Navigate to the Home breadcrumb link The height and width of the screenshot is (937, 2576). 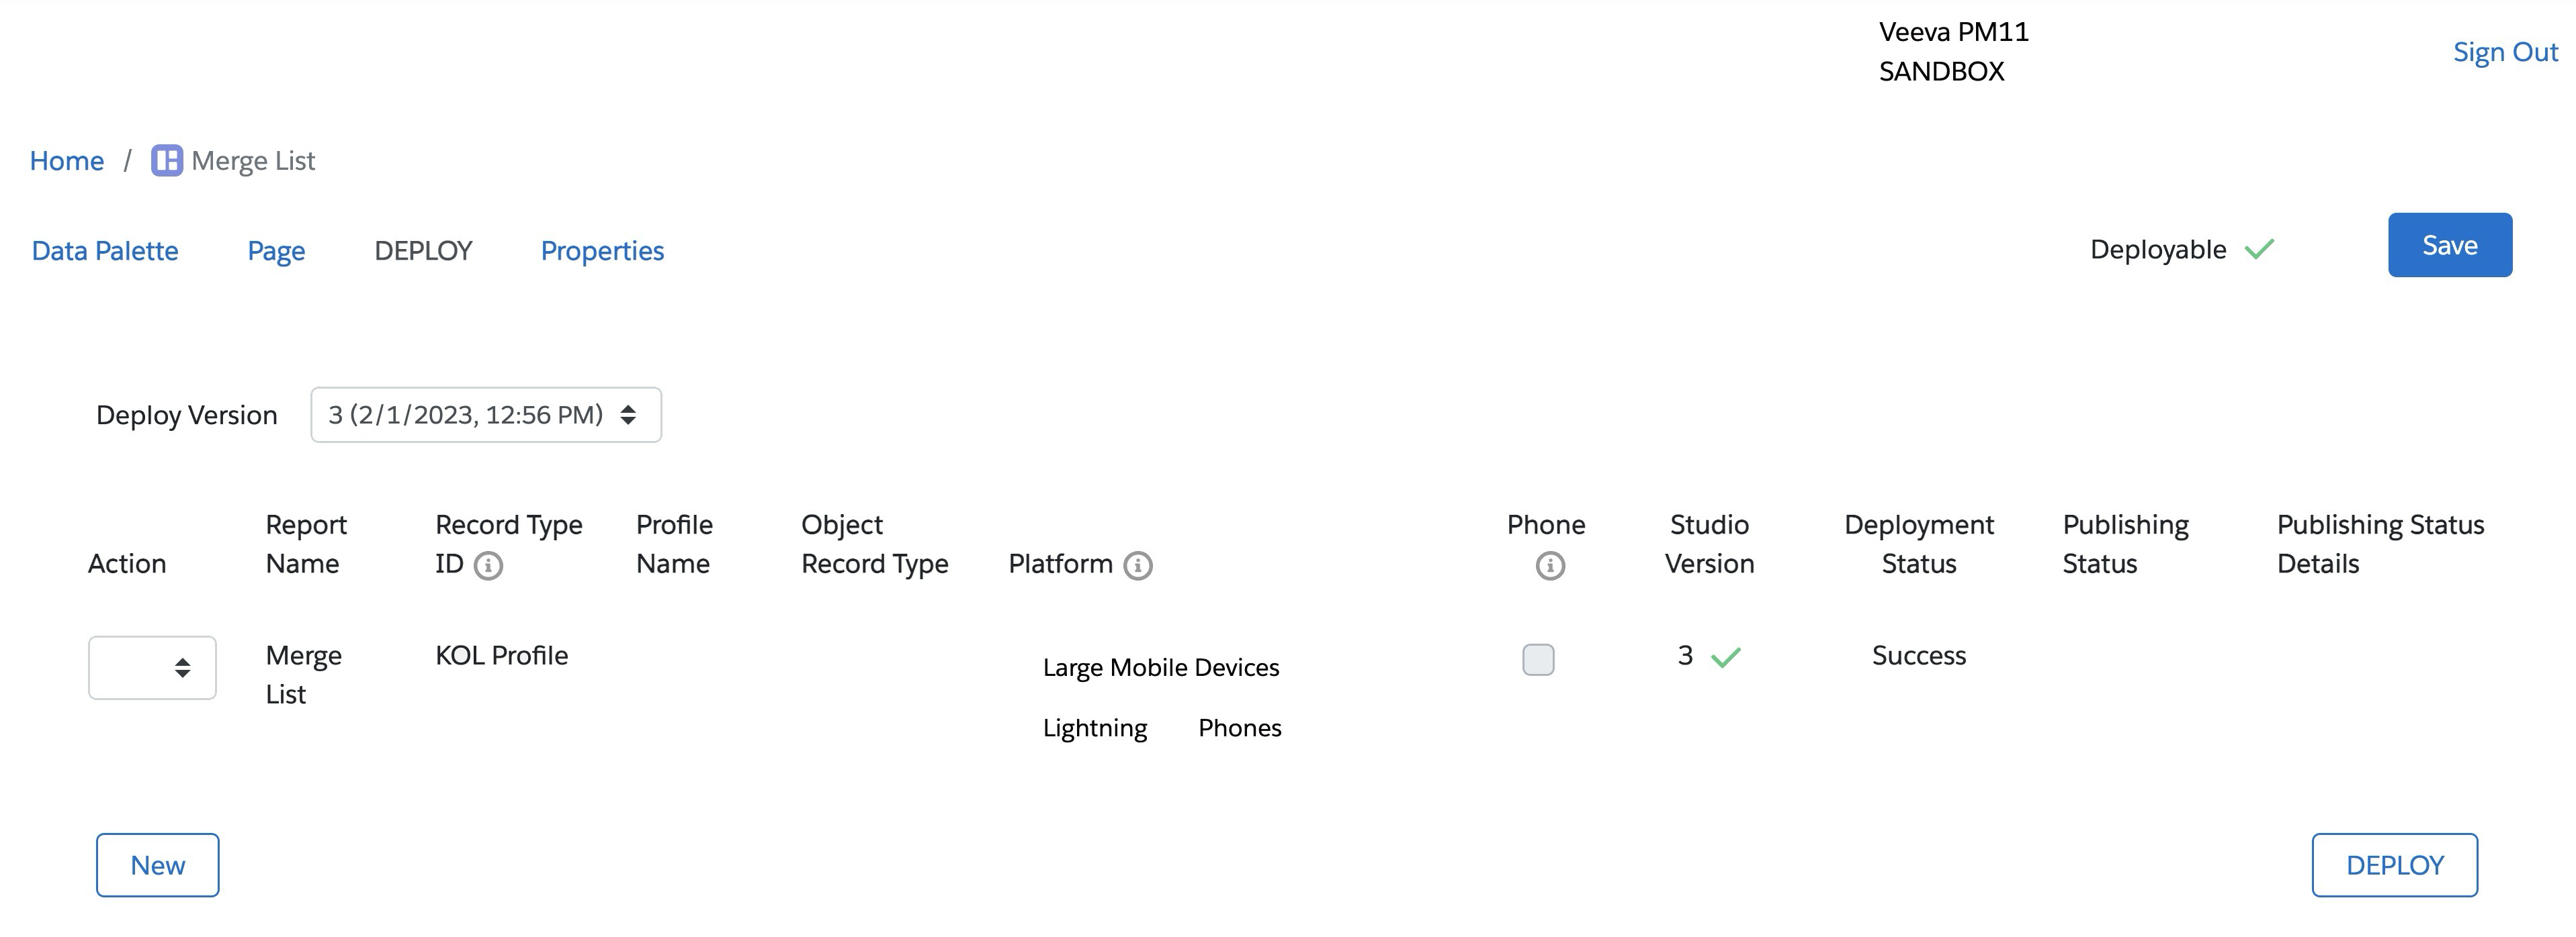point(67,161)
